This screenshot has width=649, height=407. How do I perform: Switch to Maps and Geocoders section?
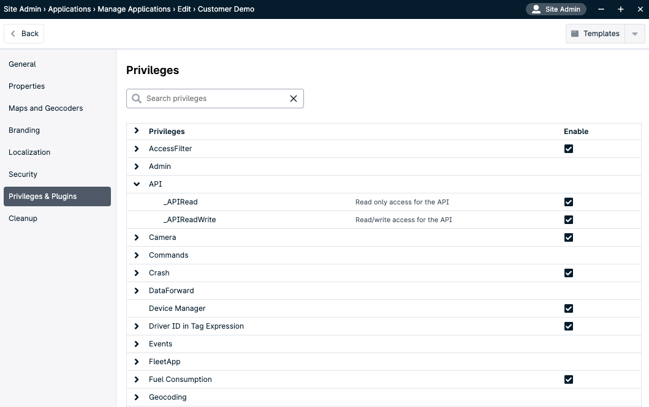[x=45, y=108]
